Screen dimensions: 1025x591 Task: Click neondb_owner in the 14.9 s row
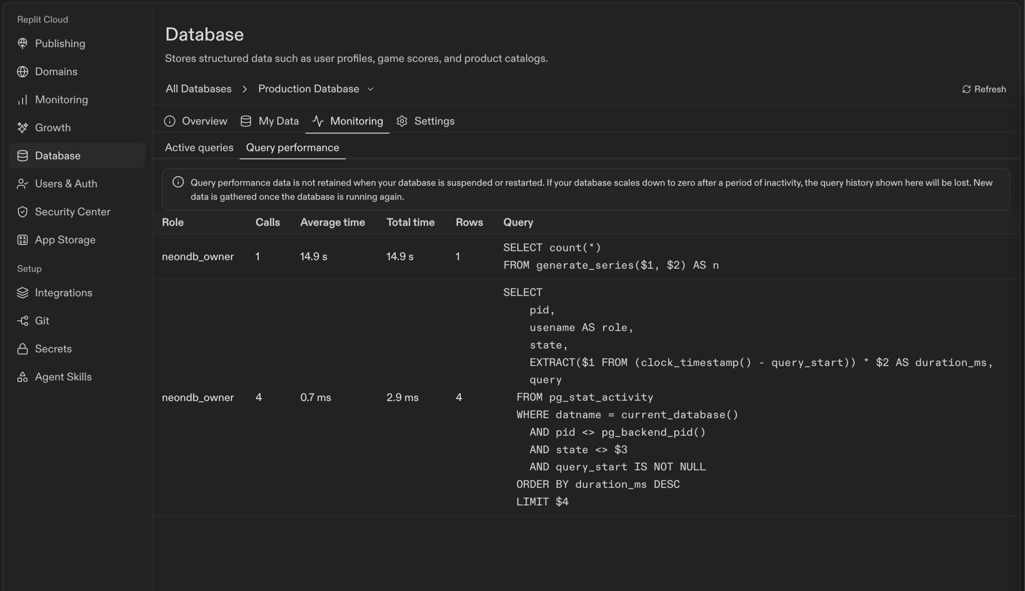[x=198, y=256]
